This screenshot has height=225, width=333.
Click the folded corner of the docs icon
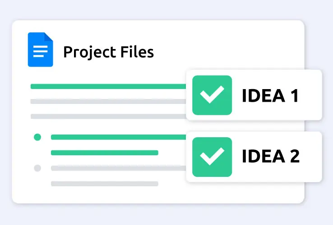[47, 37]
